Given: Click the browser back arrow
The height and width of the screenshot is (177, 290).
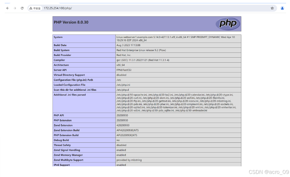Looking at the screenshot, I should pyautogui.click(x=8, y=8).
